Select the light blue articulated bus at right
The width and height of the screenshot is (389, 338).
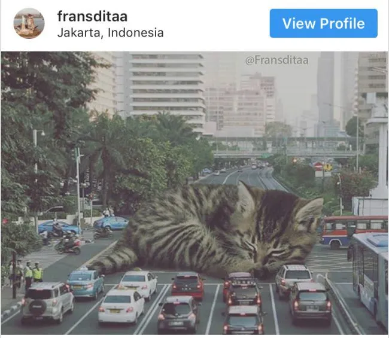[x=370, y=275]
